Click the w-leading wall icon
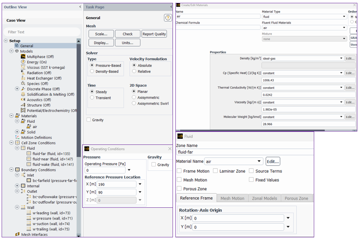This screenshot has width=361, height=239. (29, 213)
